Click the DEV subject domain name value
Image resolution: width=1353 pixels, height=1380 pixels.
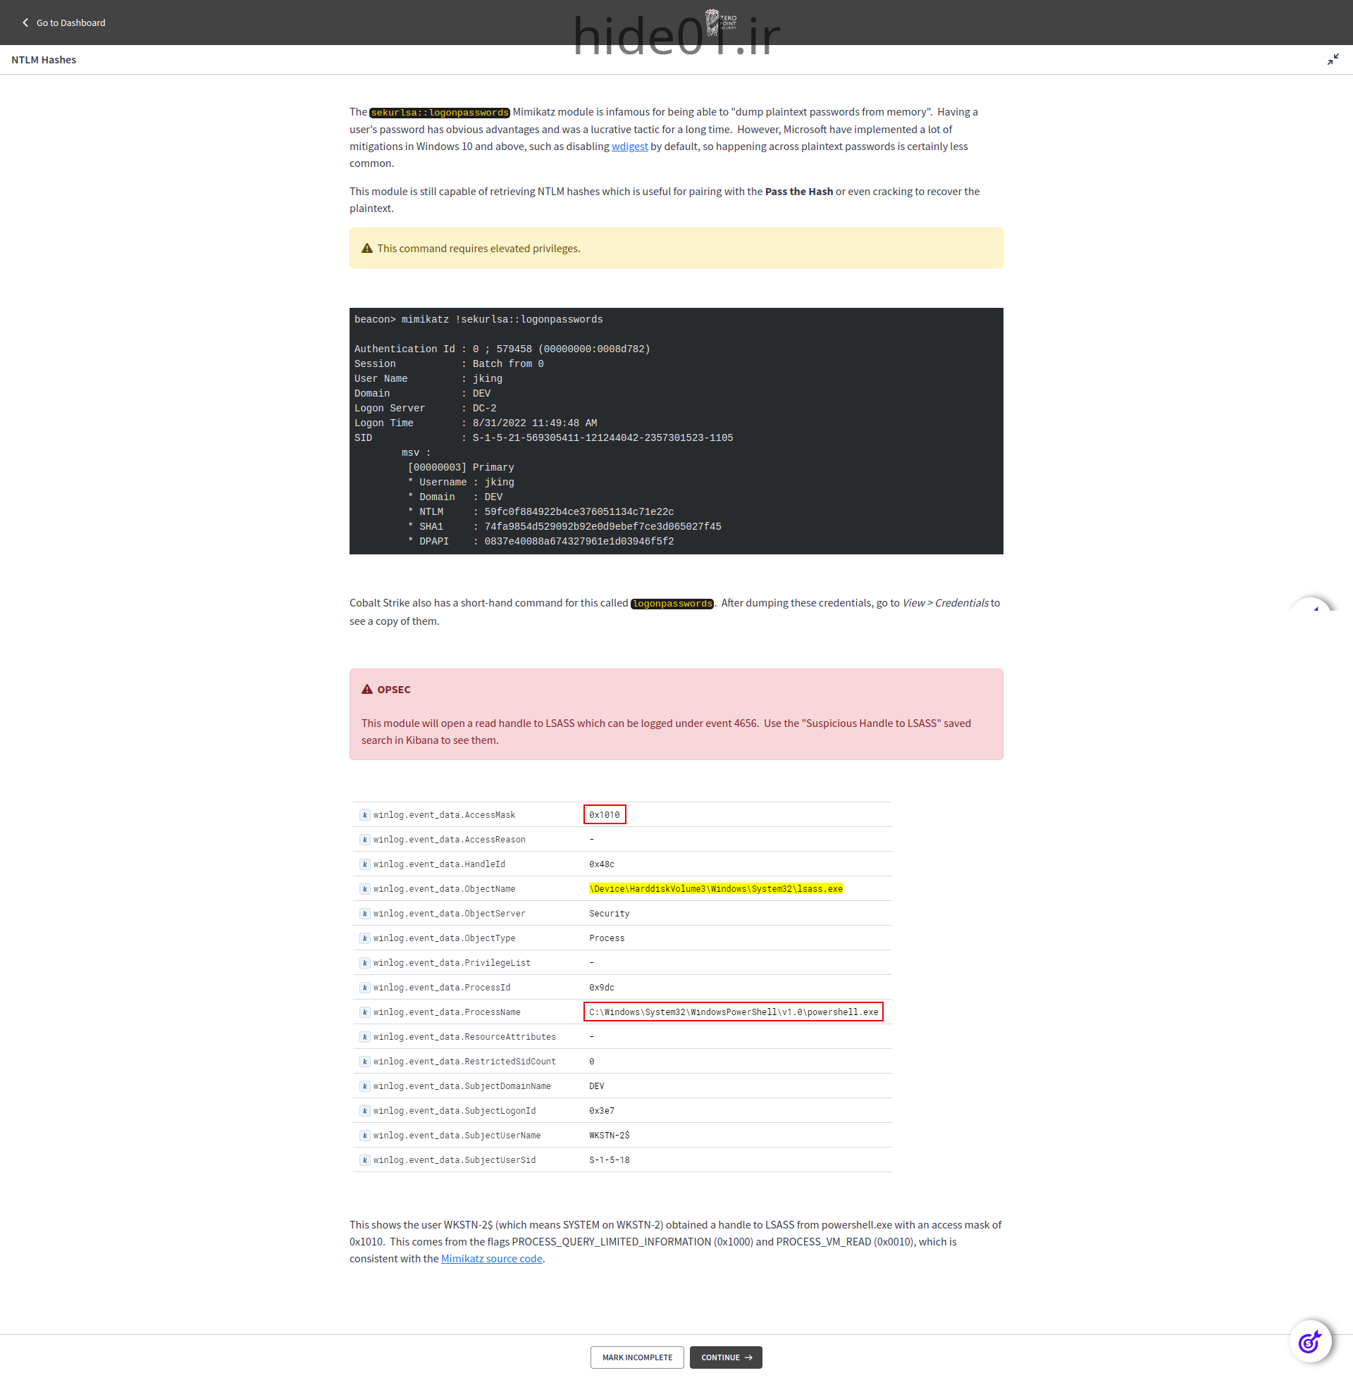(x=596, y=1086)
